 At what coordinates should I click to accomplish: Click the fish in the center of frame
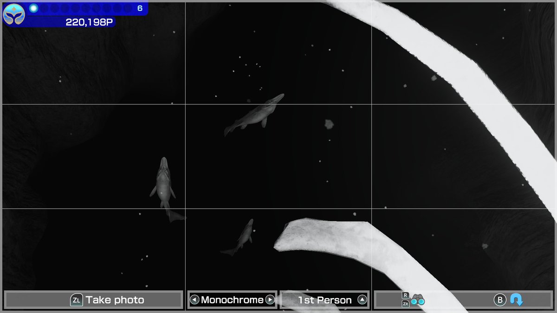pyautogui.click(x=254, y=115)
